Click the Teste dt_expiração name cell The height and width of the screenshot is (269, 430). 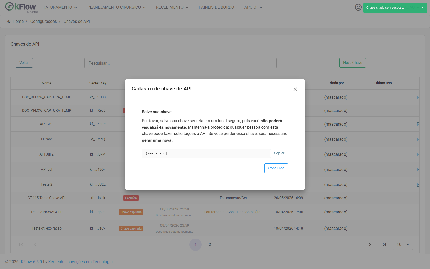[x=47, y=229]
